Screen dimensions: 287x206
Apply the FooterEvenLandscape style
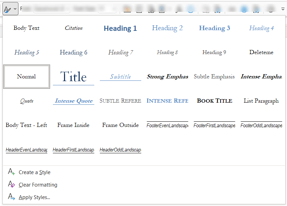pos(167,125)
